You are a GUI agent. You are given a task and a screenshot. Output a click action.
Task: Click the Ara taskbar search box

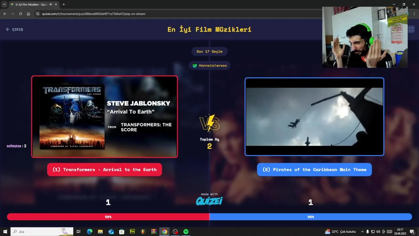coord(41,232)
